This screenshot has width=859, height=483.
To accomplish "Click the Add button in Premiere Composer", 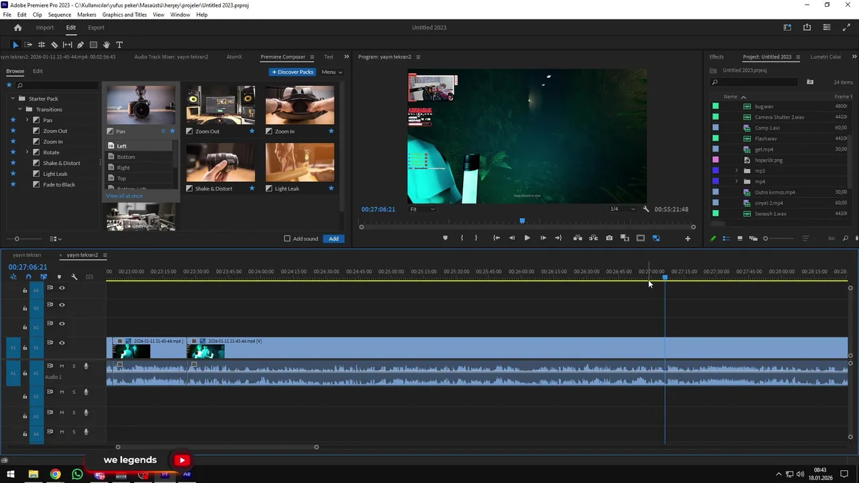I will coord(334,239).
